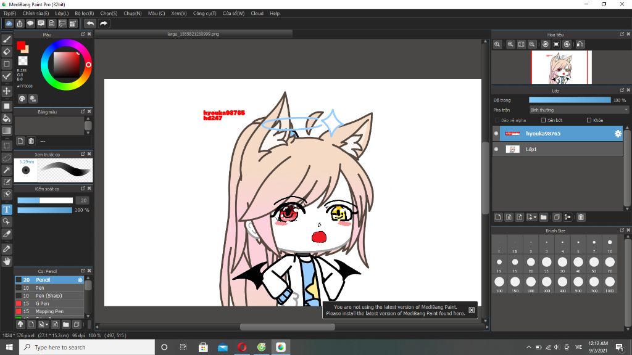Hide the Lớp1 layer
The width and height of the screenshot is (632, 355).
[496, 149]
